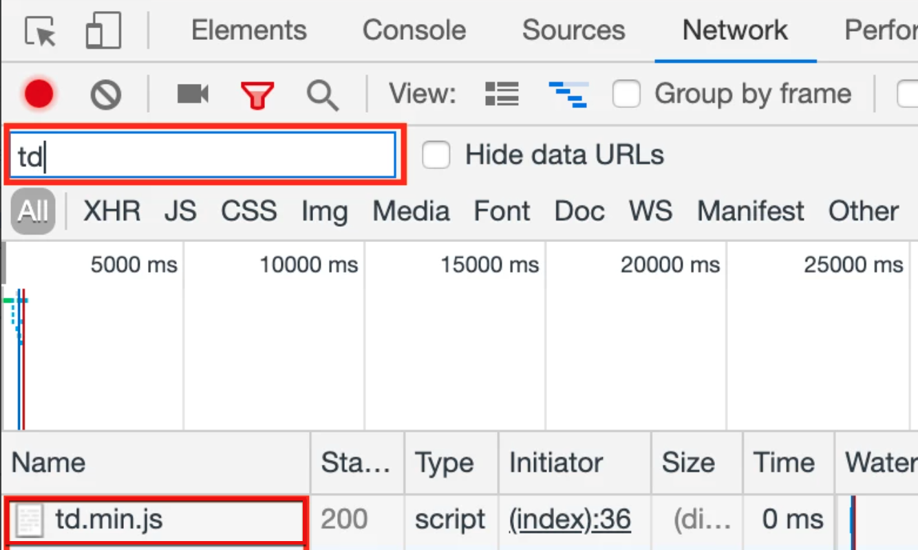The image size is (918, 550).
Task: Open the Sources tab
Action: pos(573,30)
